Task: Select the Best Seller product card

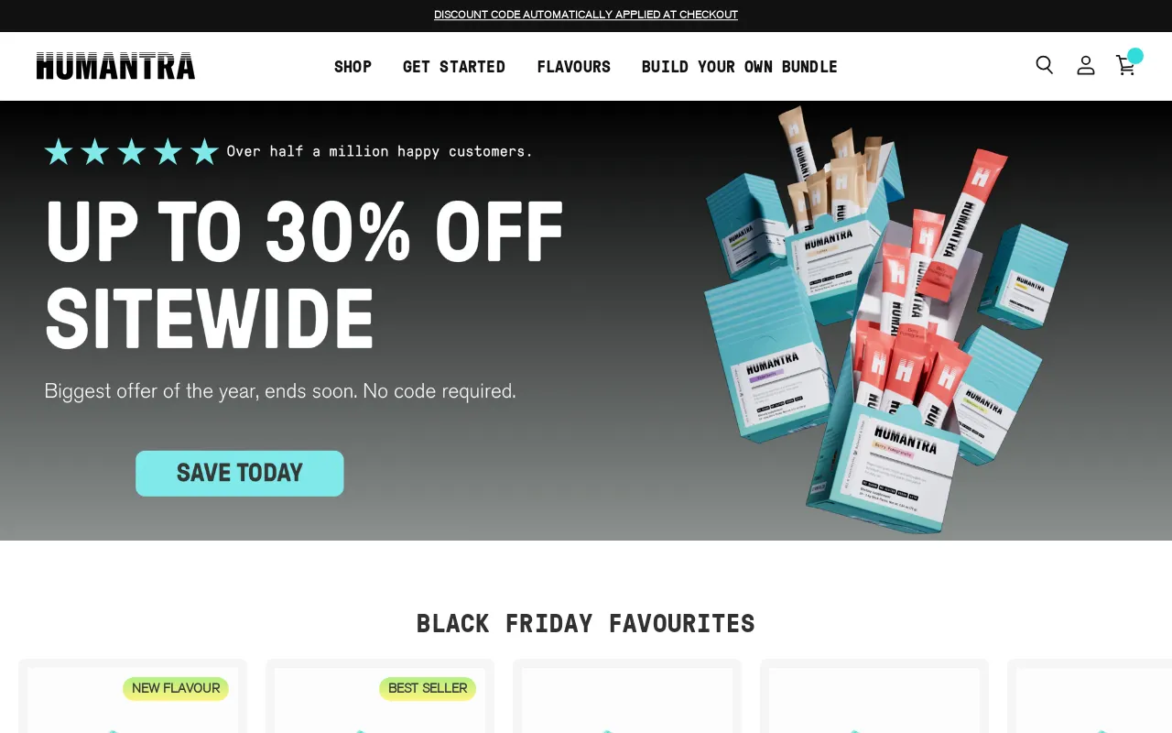Action: point(380,696)
